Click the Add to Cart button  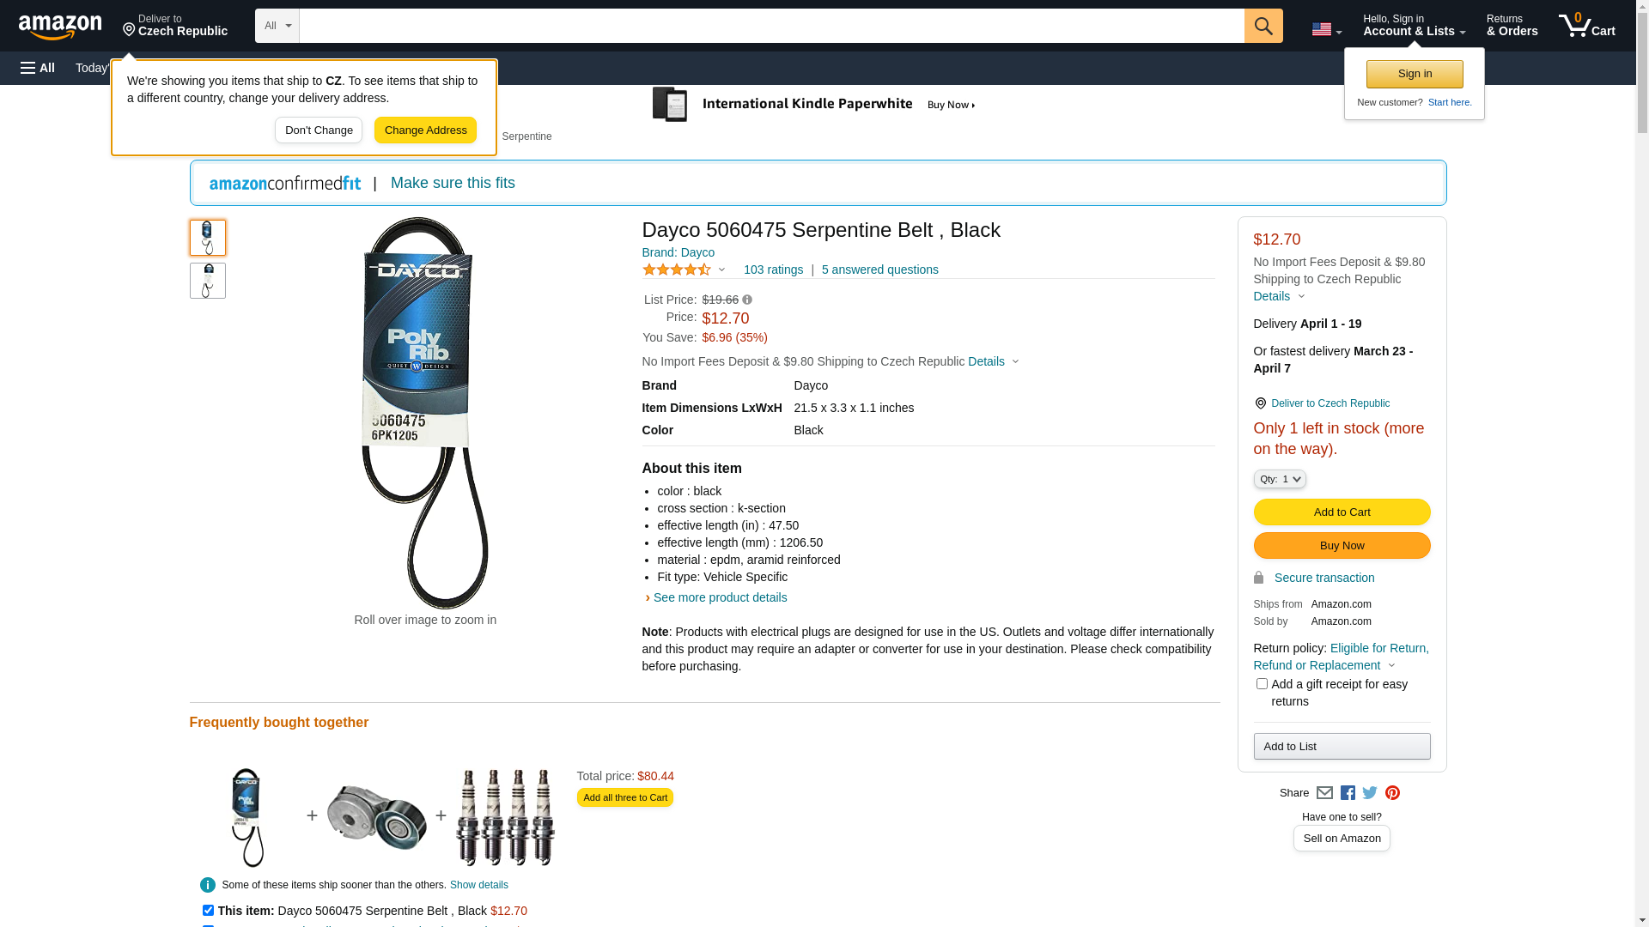click(1342, 512)
